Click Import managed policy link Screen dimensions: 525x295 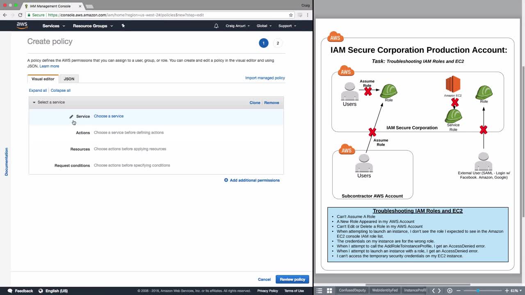tap(265, 78)
